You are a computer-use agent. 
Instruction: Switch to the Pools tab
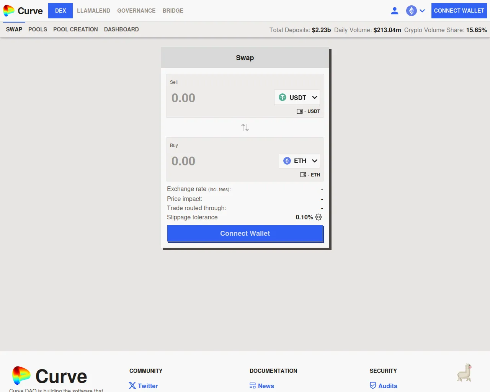[38, 29]
